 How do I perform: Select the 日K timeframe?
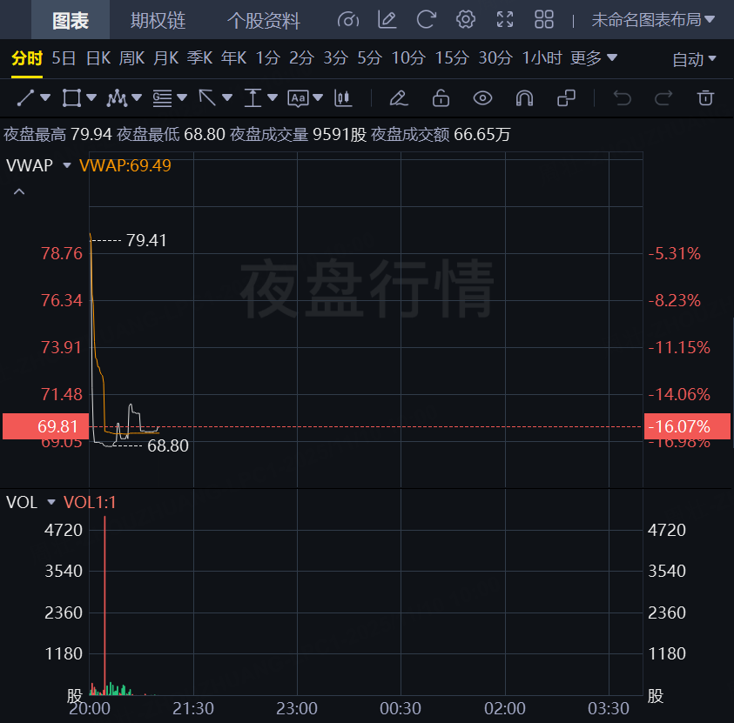[x=98, y=58]
